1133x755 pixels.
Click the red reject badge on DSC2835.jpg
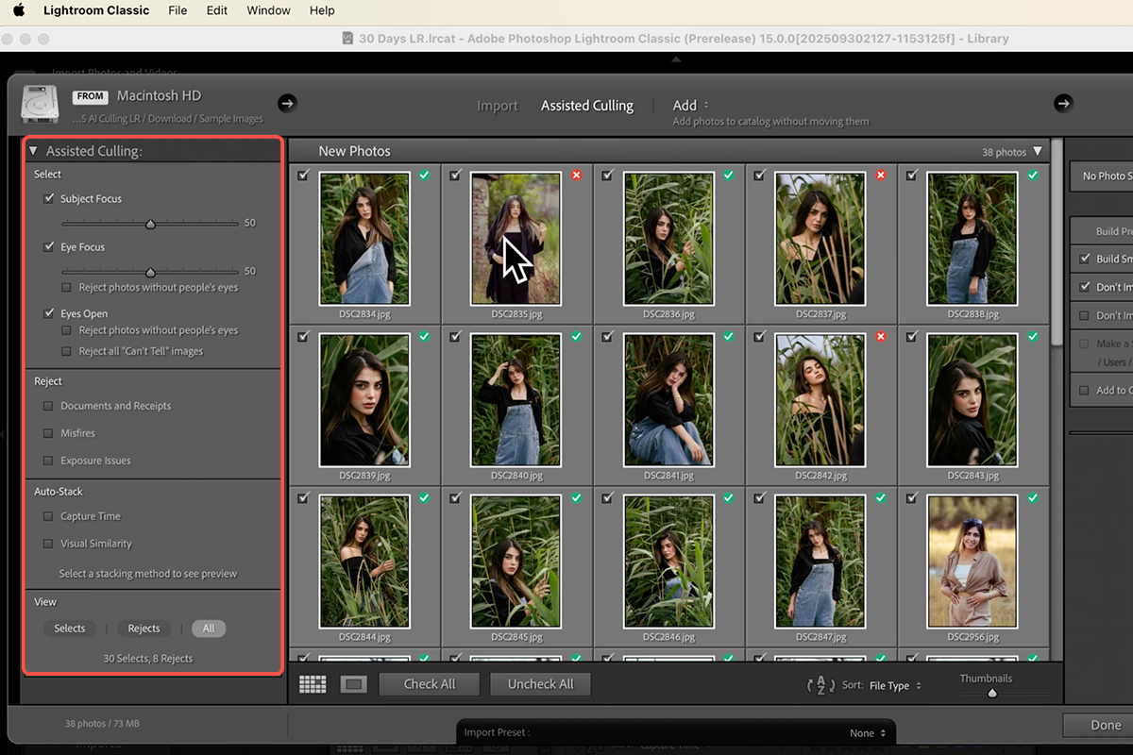click(576, 176)
